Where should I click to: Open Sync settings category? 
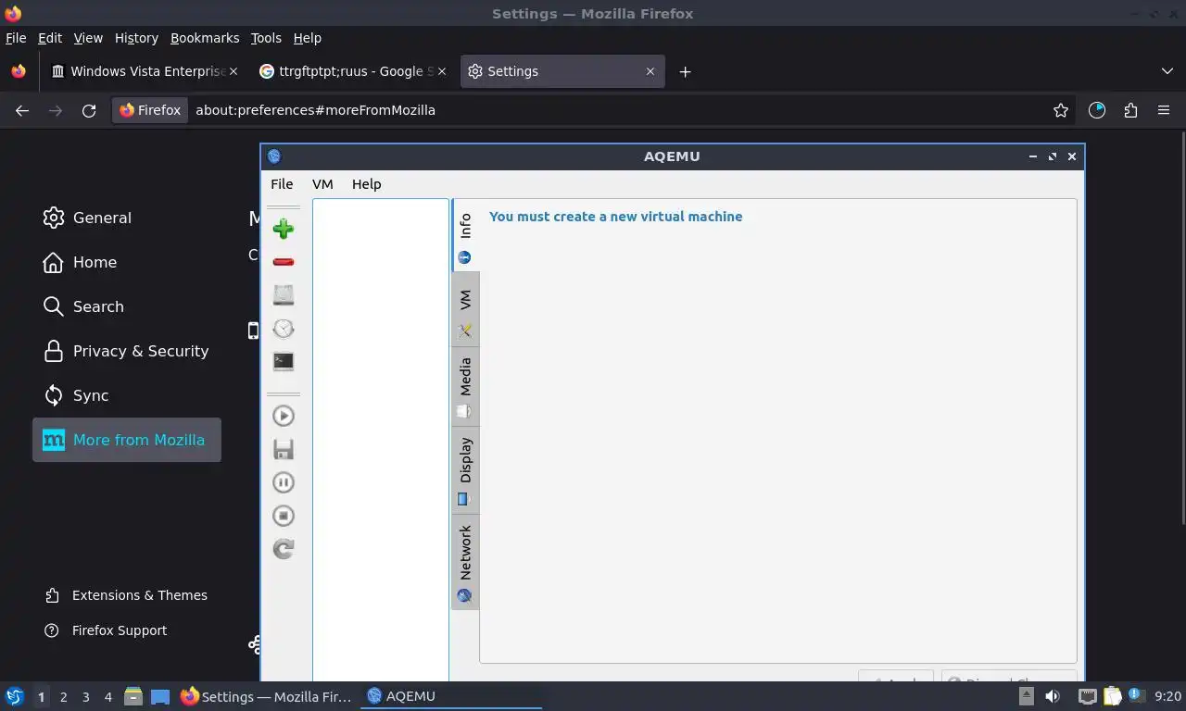[x=126, y=395]
